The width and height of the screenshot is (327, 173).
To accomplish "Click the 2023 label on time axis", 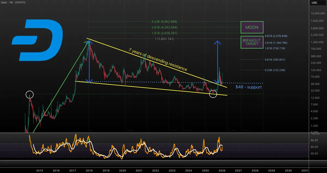I will pyautogui.click(x=172, y=171).
